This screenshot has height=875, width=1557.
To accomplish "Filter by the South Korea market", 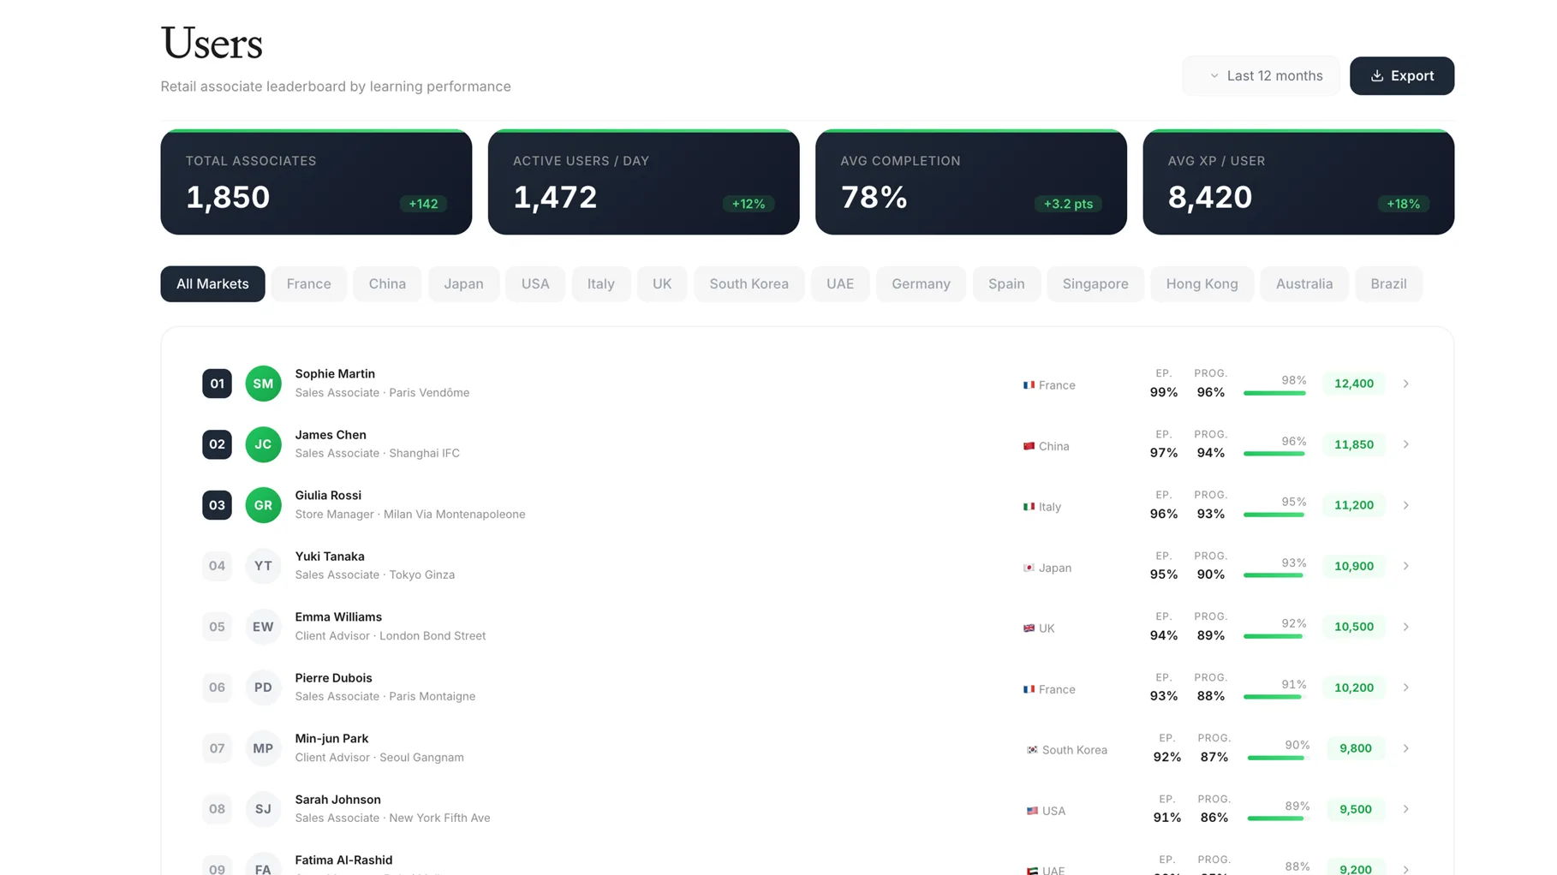I will pos(749,284).
